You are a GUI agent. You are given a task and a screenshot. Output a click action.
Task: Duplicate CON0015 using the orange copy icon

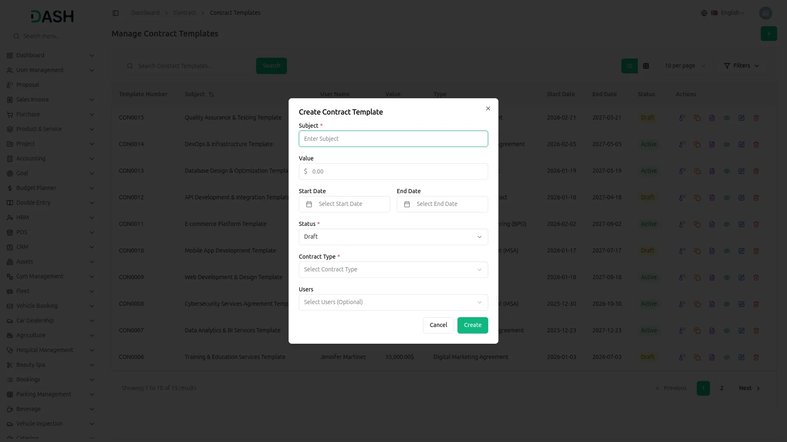pos(697,118)
